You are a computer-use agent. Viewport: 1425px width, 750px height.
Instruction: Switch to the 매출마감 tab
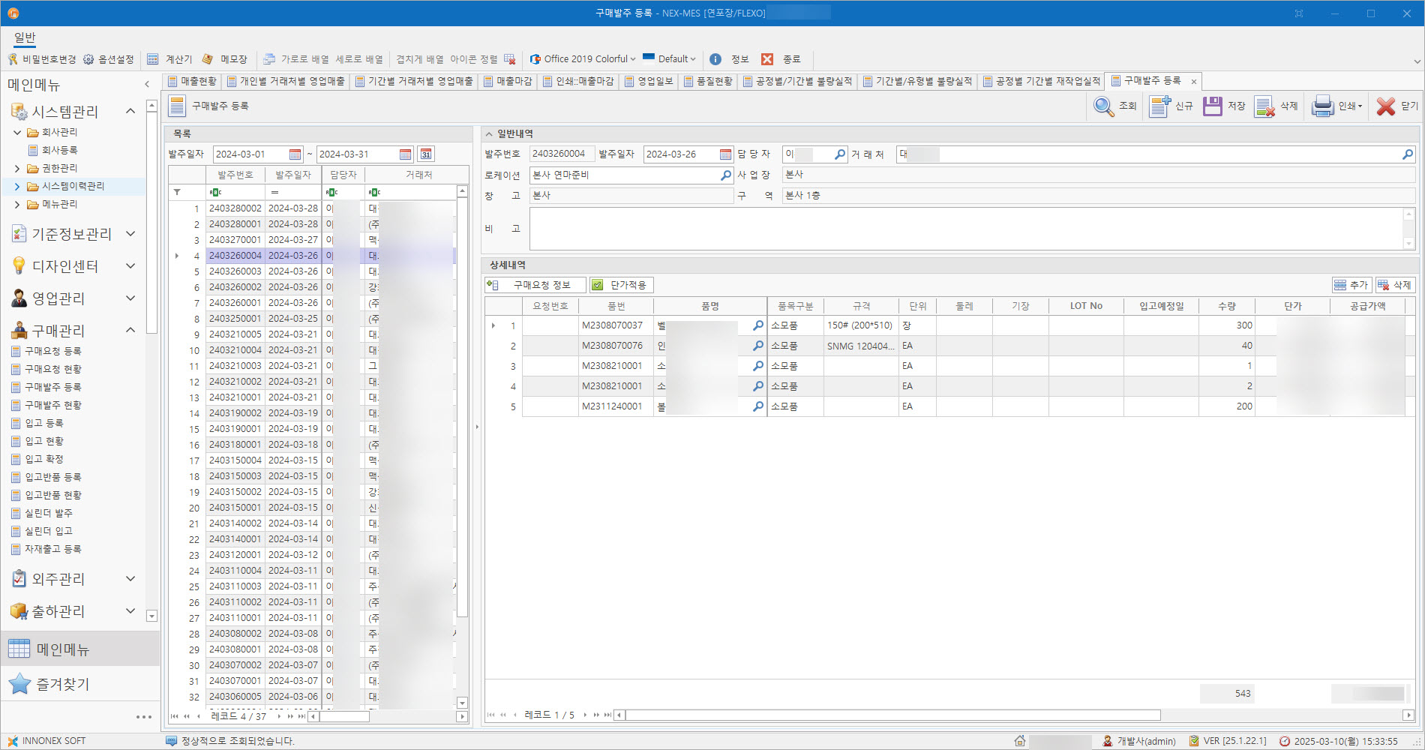point(508,81)
